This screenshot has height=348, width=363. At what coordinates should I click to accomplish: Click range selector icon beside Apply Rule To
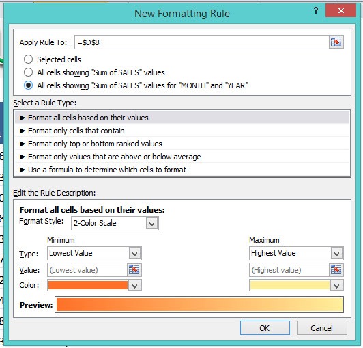pyautogui.click(x=336, y=42)
